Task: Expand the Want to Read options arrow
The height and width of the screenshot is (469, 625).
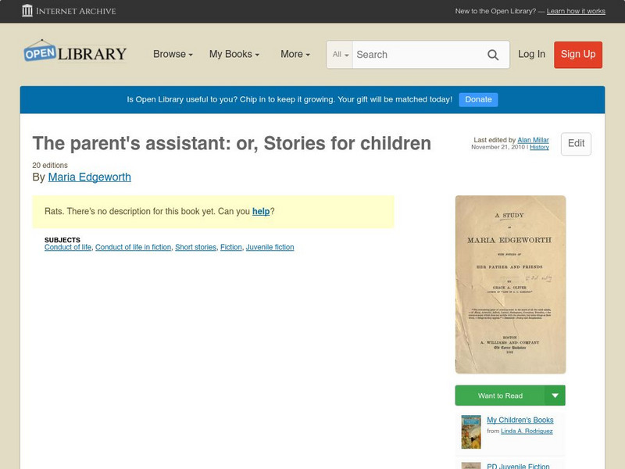Action: [555, 396]
